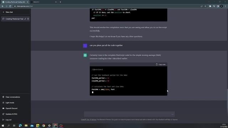The height and width of the screenshot is (128, 228).
Task: Open File Explorer from the taskbar
Action: pyautogui.click(x=26, y=126)
